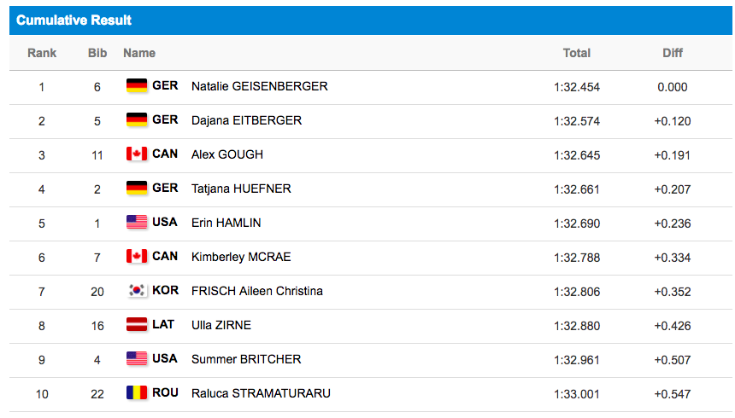Select the Total column header
This screenshot has height=418, width=735.
(577, 53)
